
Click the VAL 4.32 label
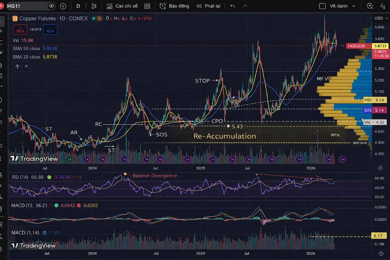375,122
